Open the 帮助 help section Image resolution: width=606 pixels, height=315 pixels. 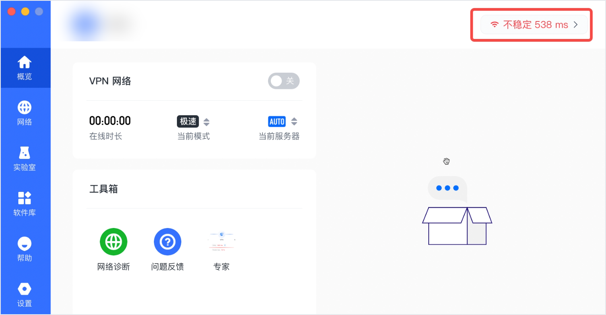pos(25,249)
